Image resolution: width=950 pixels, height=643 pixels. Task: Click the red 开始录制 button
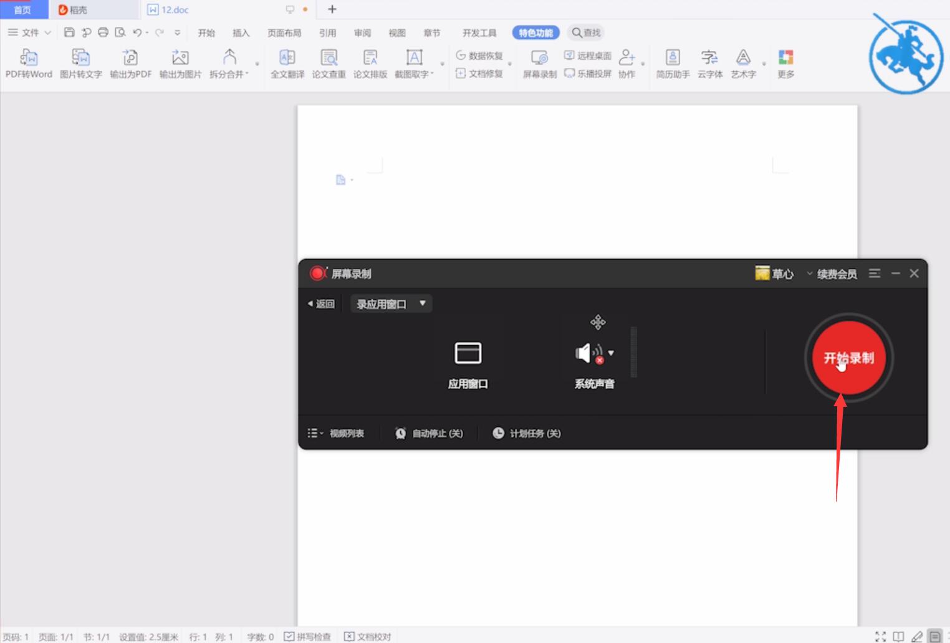click(849, 358)
